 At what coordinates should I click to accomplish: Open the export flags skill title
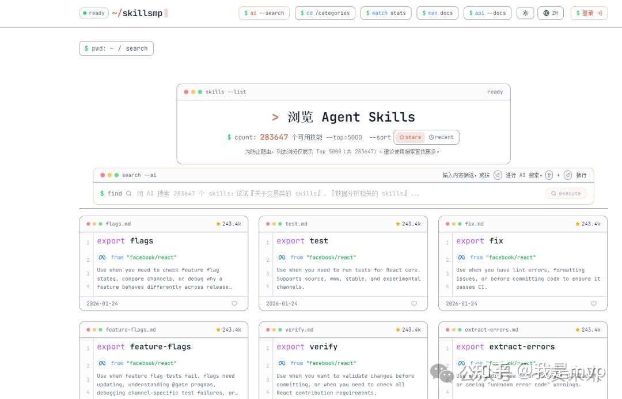point(125,241)
